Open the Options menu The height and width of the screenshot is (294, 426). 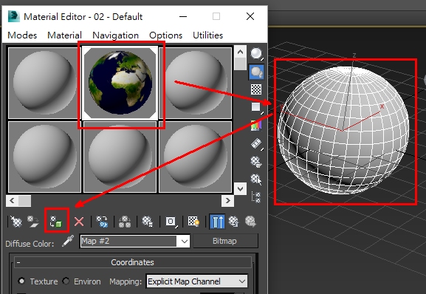[165, 35]
